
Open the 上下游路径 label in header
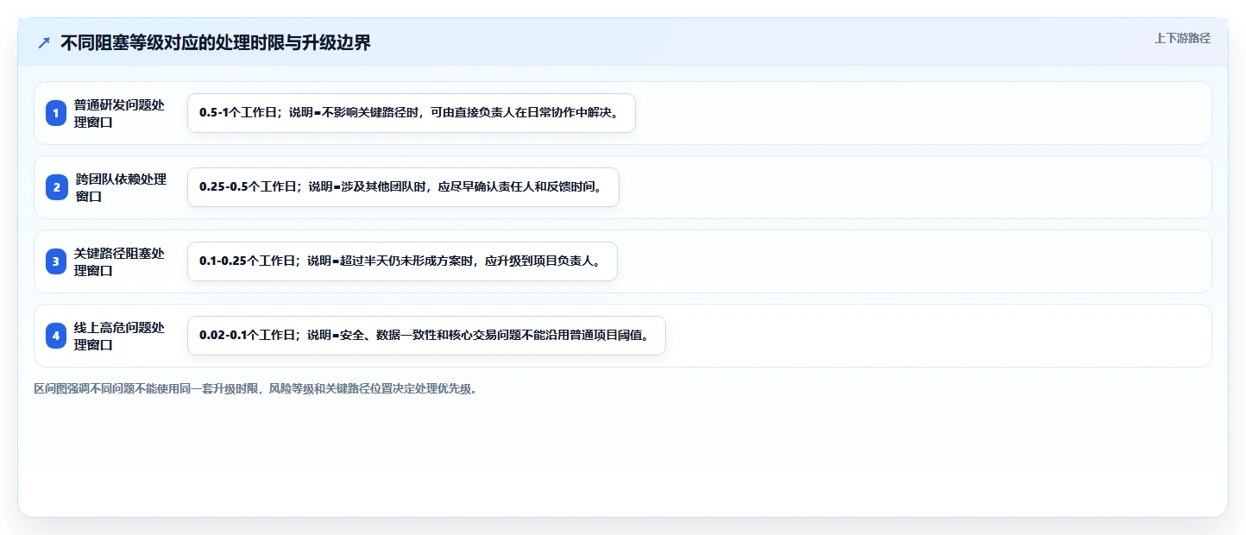click(x=1182, y=38)
